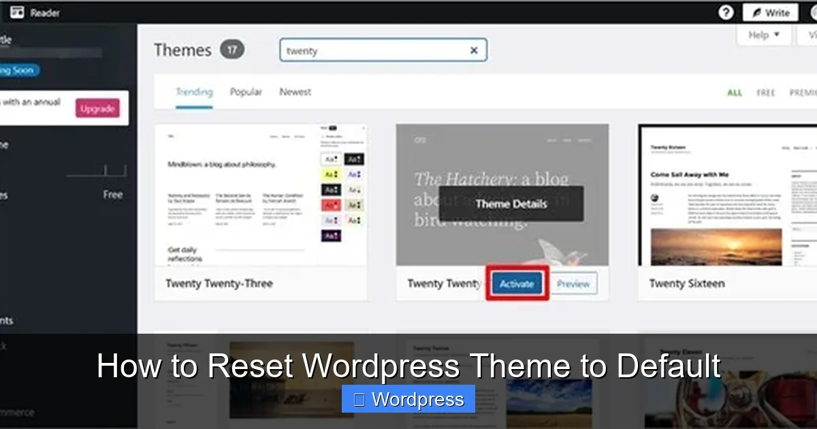This screenshot has height=429, width=817.
Task: Switch to the Trending tab
Action: click(194, 92)
